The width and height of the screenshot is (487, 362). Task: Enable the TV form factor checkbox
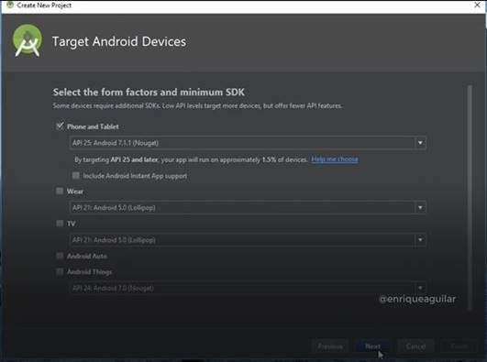(x=60, y=224)
